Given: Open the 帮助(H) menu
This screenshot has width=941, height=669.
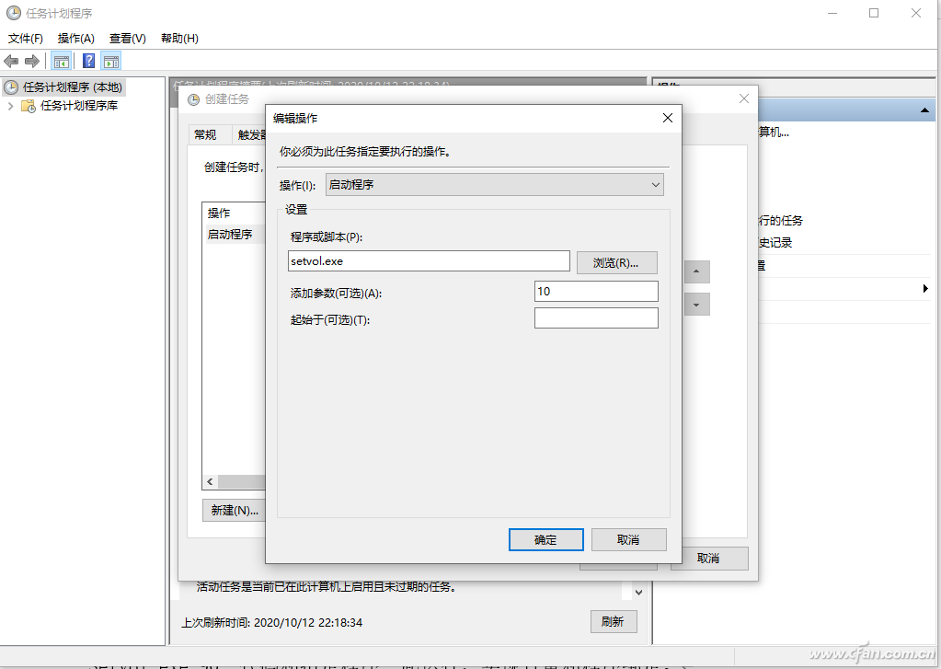Looking at the screenshot, I should (179, 39).
